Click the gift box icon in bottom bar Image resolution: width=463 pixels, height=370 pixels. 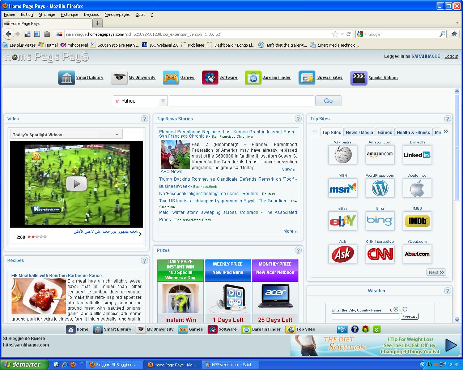click(x=365, y=329)
